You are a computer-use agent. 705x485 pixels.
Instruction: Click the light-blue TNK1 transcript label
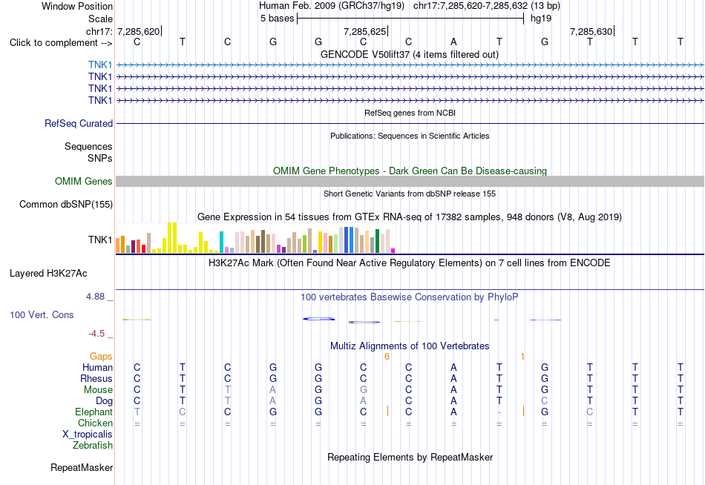coord(100,65)
